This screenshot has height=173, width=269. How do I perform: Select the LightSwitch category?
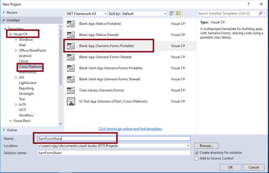pos(28,83)
